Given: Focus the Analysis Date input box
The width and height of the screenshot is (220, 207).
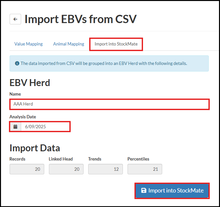Looking at the screenshot, I should coord(45,127).
